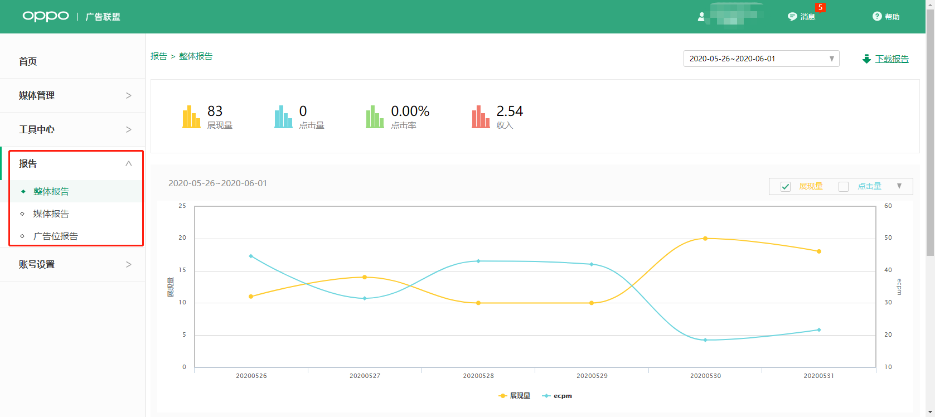Image resolution: width=935 pixels, height=417 pixels.
Task: Enable the 点击量 checkbox
Action: [x=844, y=187]
